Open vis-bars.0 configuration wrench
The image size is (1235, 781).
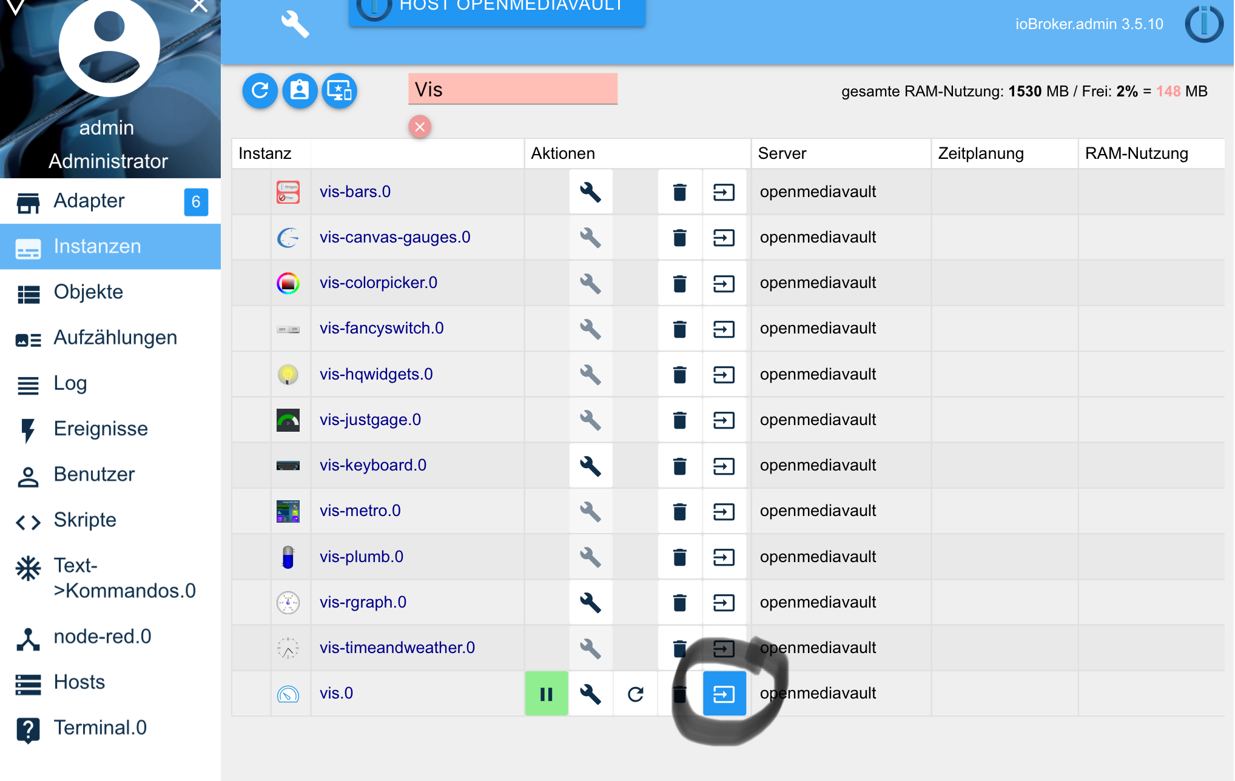pyautogui.click(x=590, y=192)
